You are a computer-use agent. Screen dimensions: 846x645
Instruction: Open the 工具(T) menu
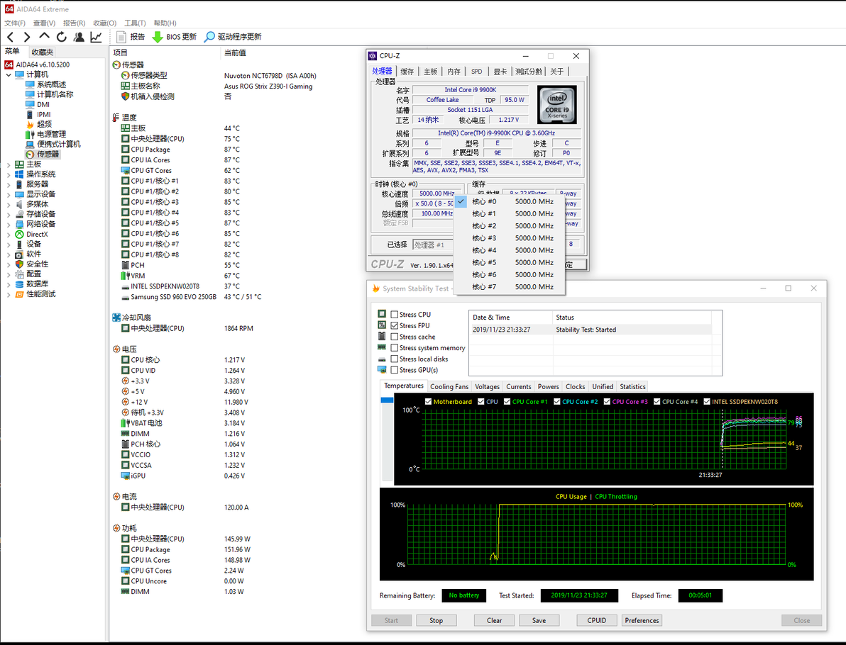pos(135,23)
